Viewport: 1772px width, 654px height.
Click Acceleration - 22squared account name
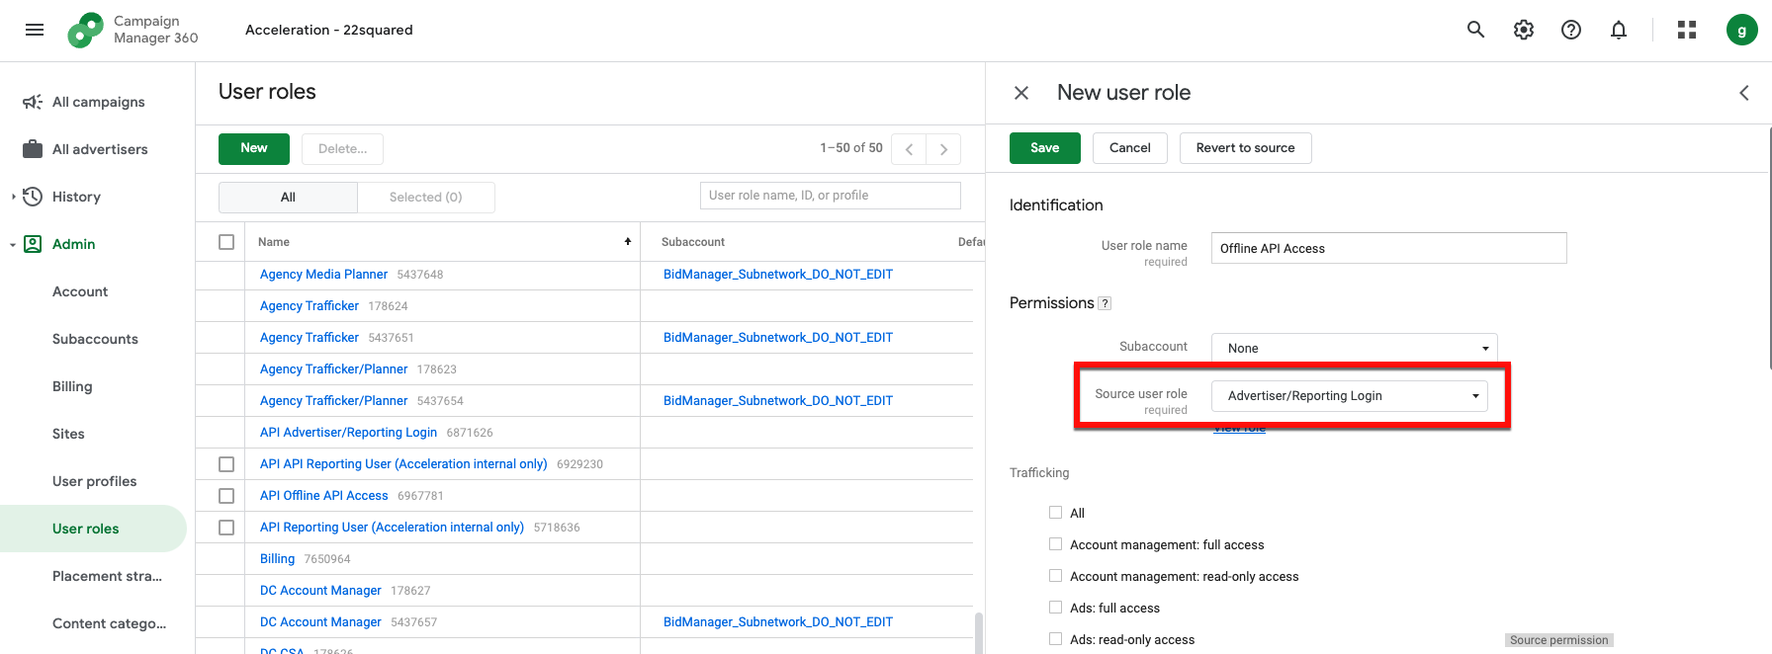(329, 30)
